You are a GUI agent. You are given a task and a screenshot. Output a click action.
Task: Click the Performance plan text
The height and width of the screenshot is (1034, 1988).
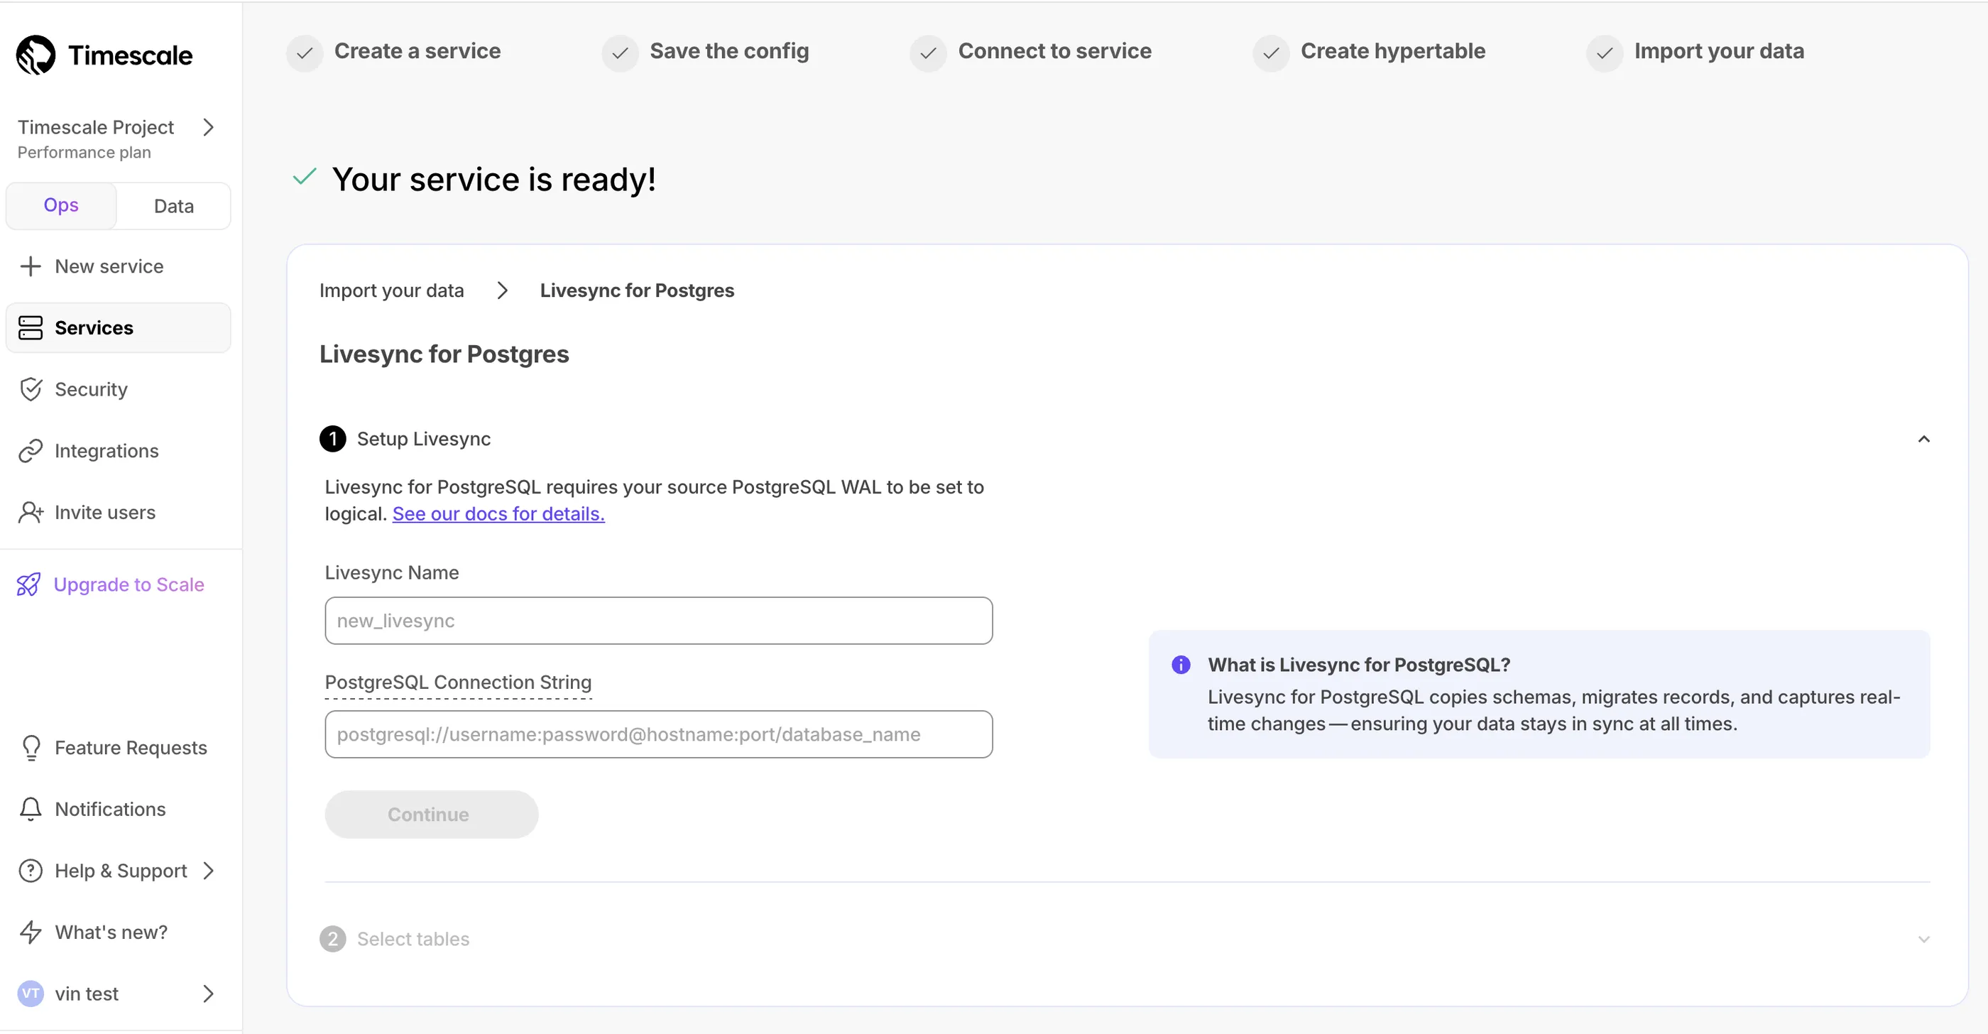pyautogui.click(x=84, y=152)
